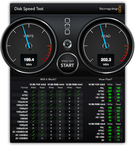This screenshot has height=146, width=135.
Task: Click 10 Bit RGB NTSC read value 151
Action: tap(118, 111)
